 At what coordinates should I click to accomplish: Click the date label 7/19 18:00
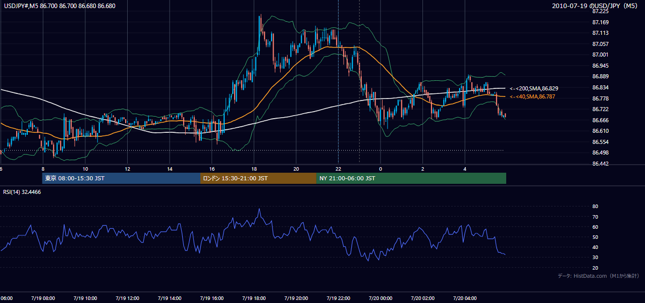point(254,298)
